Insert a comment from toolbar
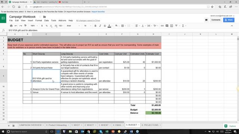Viewport: 239px width, 134px height. (167, 26)
